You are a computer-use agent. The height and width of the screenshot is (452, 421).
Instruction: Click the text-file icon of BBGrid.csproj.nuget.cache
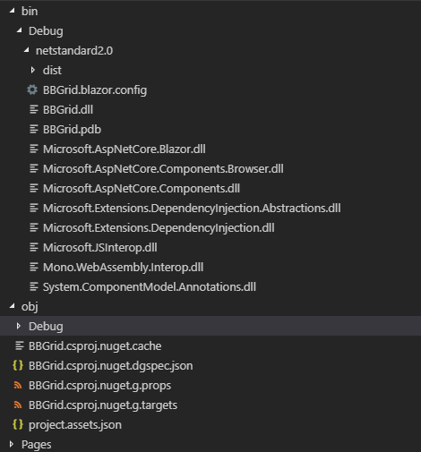[x=20, y=345]
